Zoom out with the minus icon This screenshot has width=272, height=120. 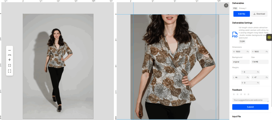pyautogui.click(x=10, y=50)
